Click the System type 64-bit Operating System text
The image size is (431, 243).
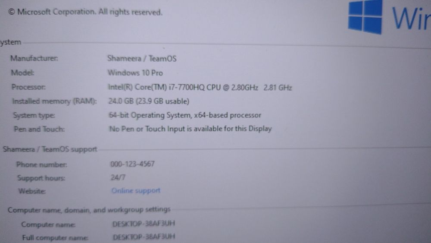point(185,115)
